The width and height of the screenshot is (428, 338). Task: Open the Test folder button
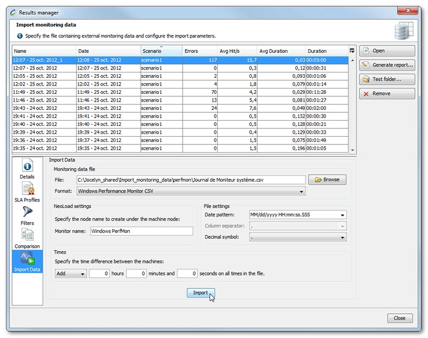click(387, 79)
